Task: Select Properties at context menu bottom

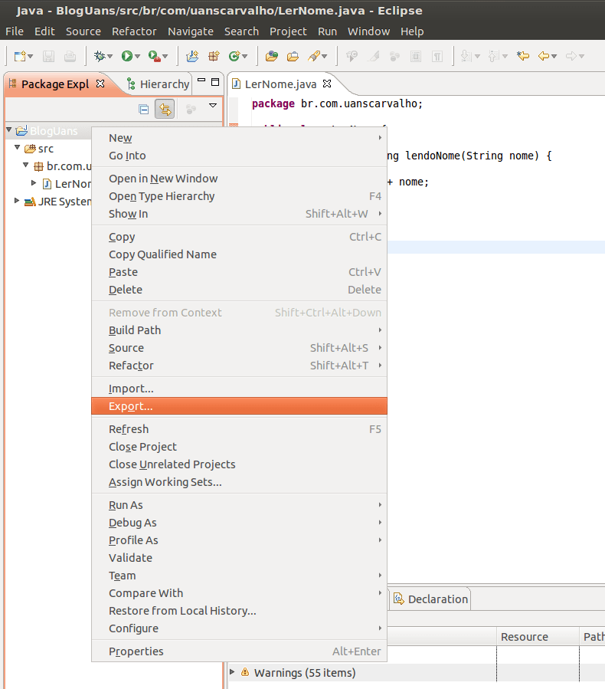Action: (x=239, y=651)
